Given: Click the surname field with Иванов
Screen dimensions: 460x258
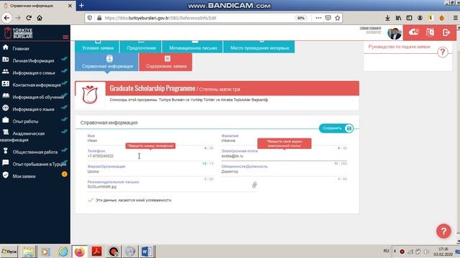Looking at the screenshot, I should pyautogui.click(x=284, y=140).
